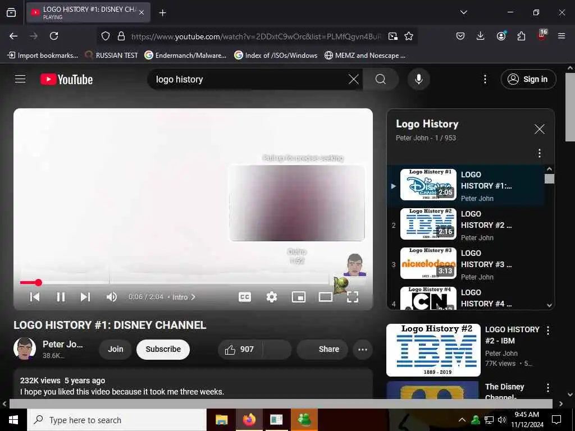
Task: Open Firefox account menu
Action: point(501,36)
